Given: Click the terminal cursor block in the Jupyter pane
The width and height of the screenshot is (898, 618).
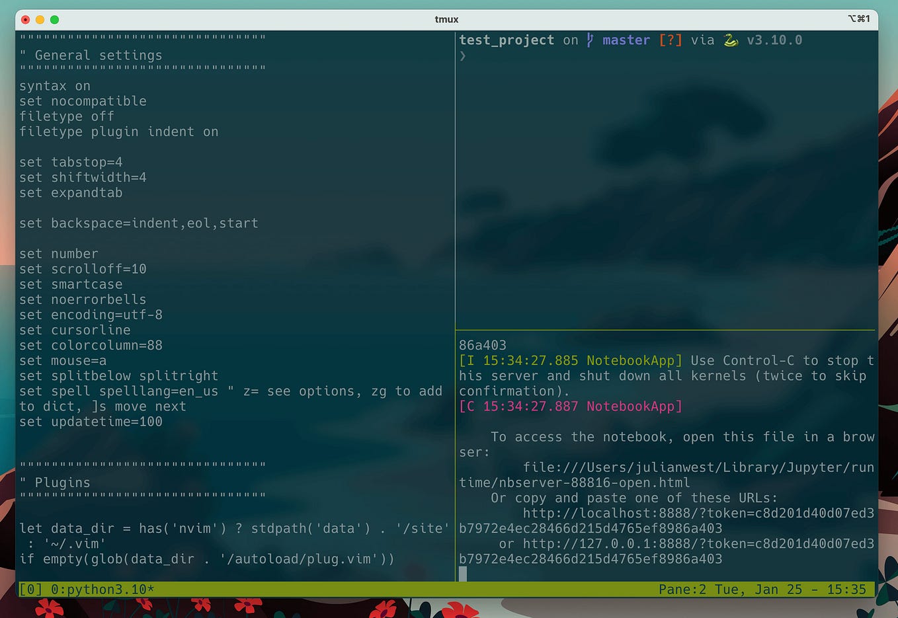Looking at the screenshot, I should tap(463, 574).
